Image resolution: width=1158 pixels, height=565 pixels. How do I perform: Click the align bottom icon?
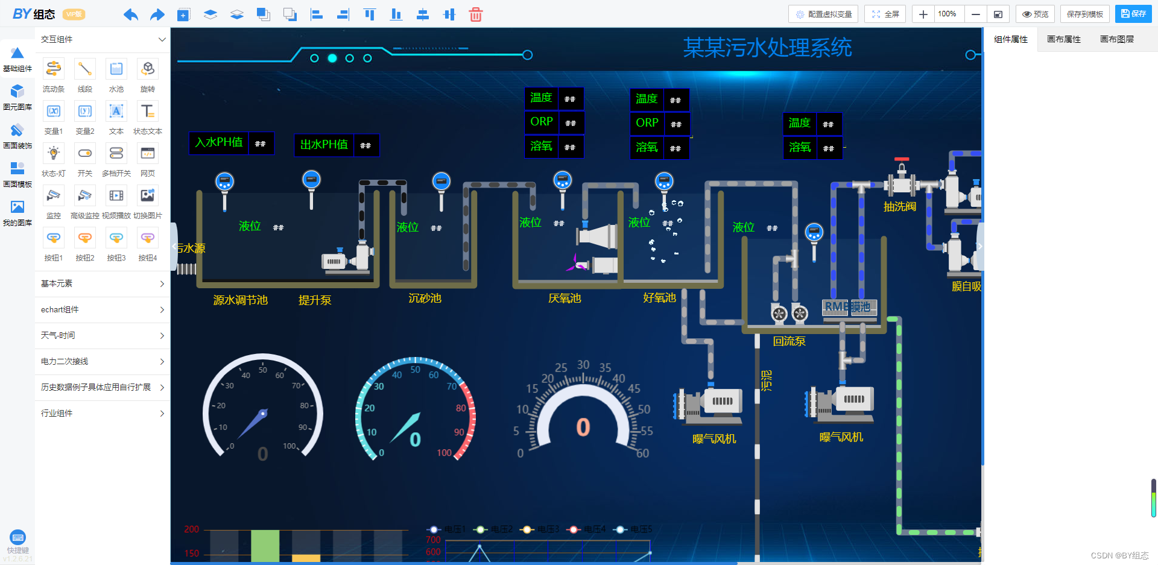(x=396, y=14)
